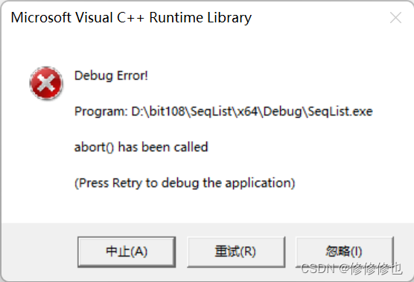Abort the program with 中止(A)

[127, 251]
